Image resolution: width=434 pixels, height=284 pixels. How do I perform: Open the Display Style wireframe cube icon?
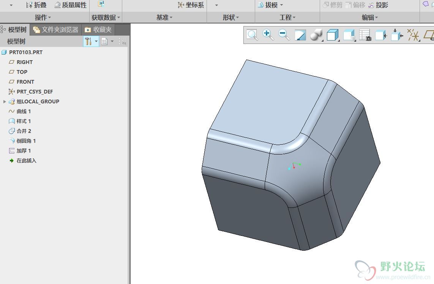pyautogui.click(x=332, y=35)
